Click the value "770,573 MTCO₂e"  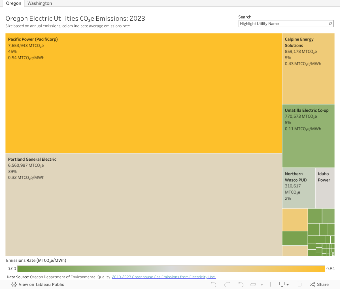click(301, 116)
